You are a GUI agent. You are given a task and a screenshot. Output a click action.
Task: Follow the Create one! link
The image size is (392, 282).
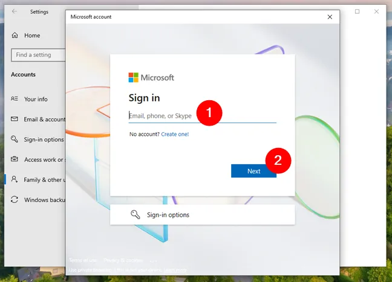coord(175,134)
